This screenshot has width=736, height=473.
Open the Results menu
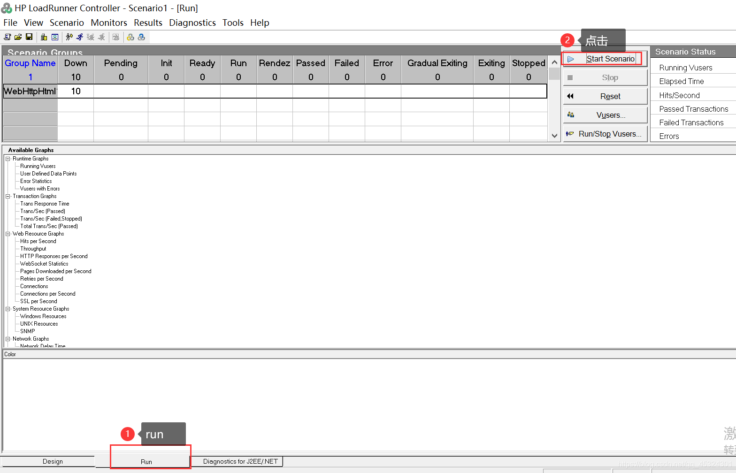148,23
